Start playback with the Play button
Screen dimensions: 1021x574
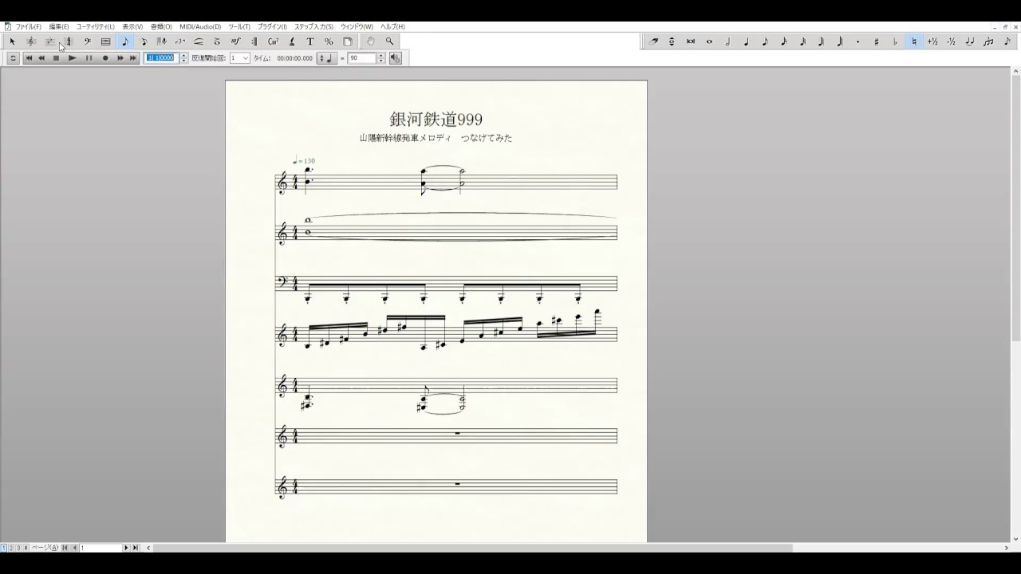click(73, 58)
